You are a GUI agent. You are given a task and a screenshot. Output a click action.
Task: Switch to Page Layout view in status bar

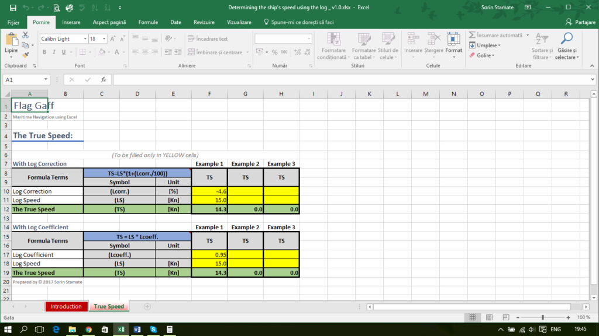click(487, 317)
